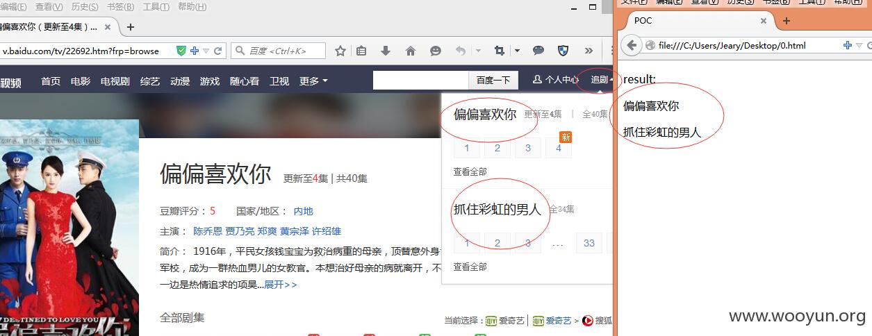The width and height of the screenshot is (872, 336).
Task: Click the green shield icon in Baidu address bar
Action: pyautogui.click(x=181, y=51)
